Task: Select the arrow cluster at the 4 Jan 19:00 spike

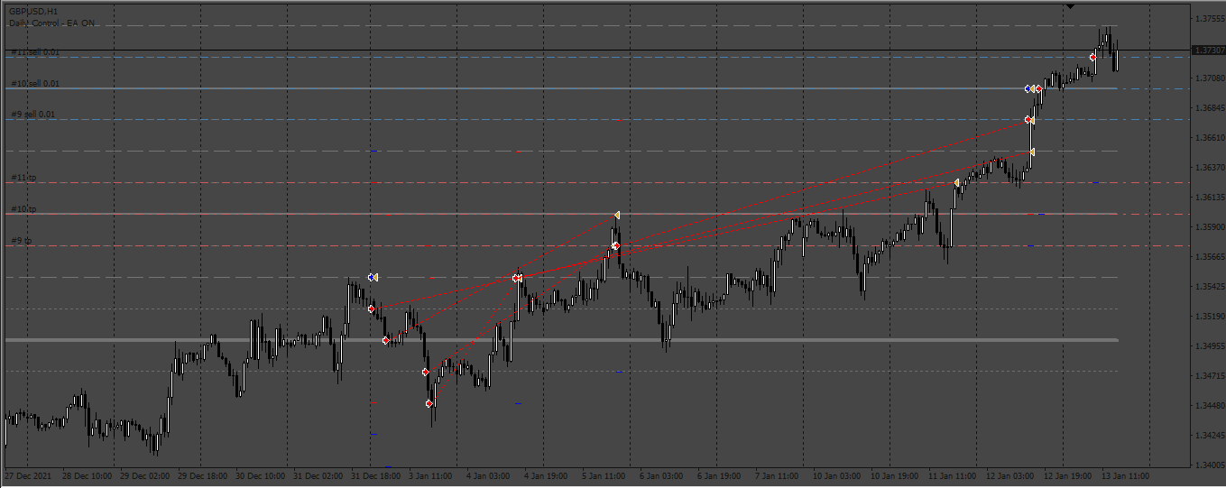Action: [x=518, y=279]
